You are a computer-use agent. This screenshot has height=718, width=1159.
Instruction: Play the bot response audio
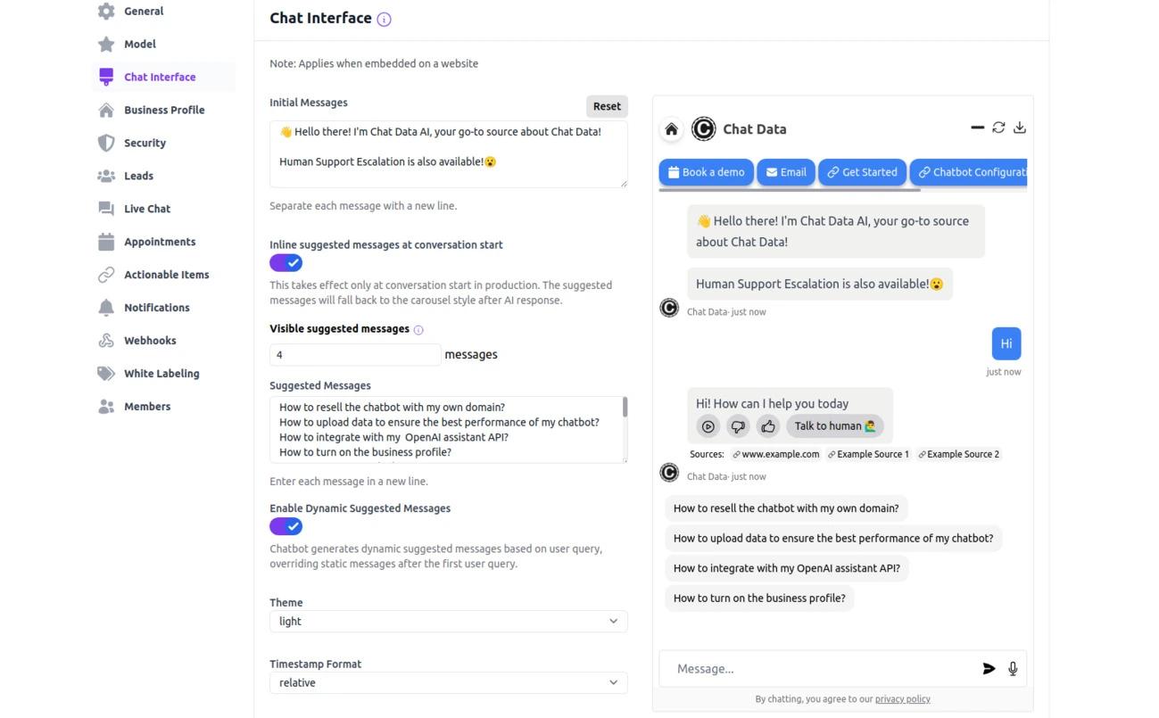(708, 426)
